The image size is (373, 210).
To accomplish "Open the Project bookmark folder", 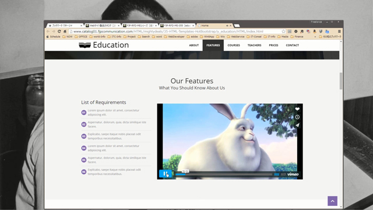I will [x=129, y=37].
